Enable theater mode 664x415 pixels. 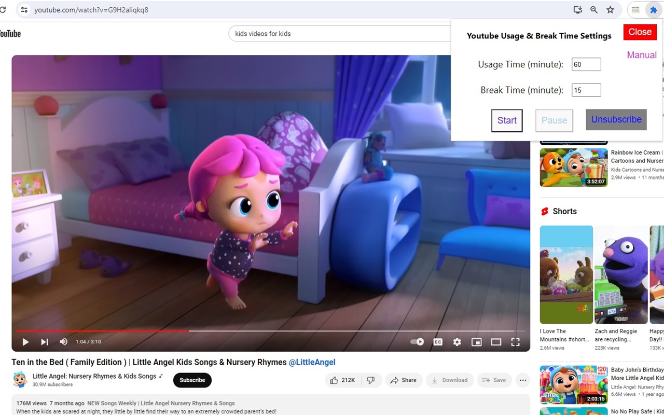click(x=496, y=342)
